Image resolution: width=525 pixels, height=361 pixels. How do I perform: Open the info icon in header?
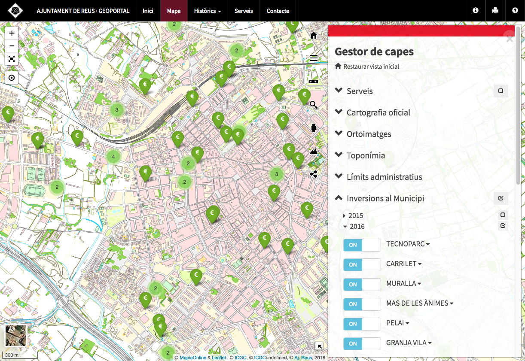[476, 10]
